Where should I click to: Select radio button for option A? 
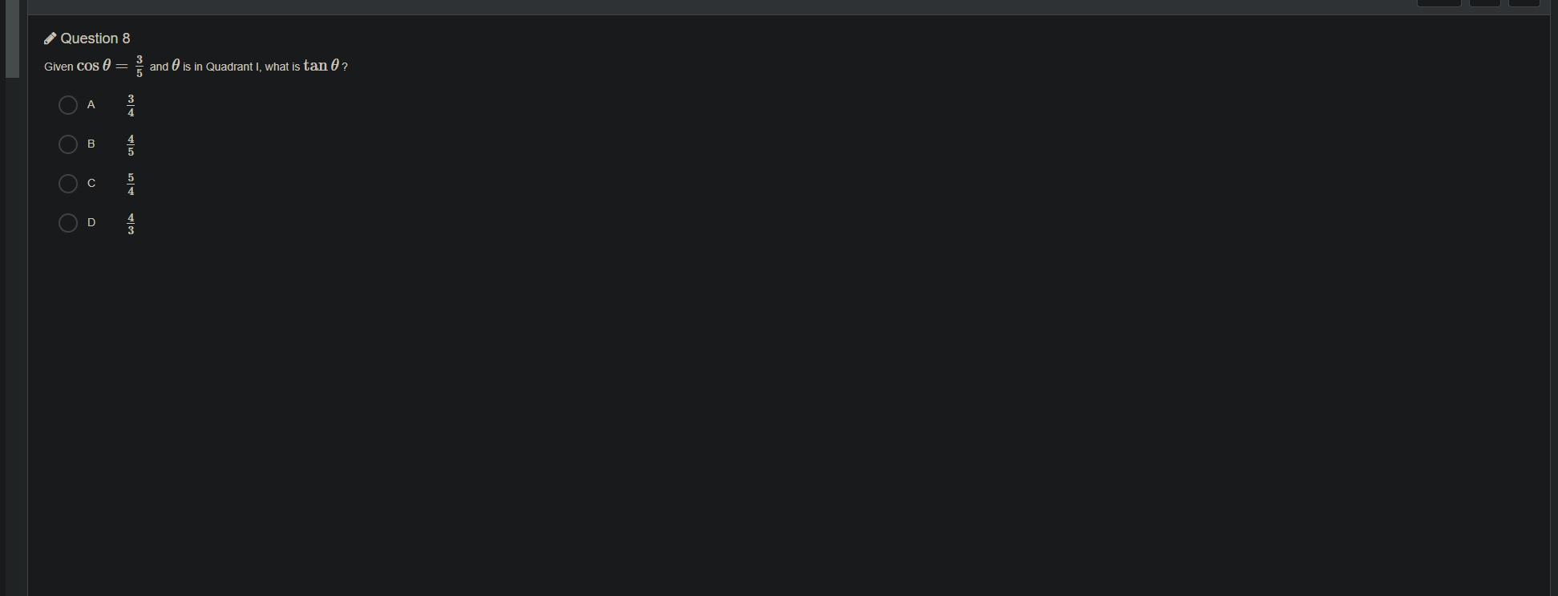point(68,105)
